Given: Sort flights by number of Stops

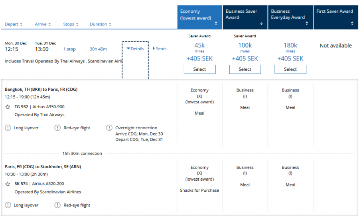Looking at the screenshot, I should click(x=71, y=24).
